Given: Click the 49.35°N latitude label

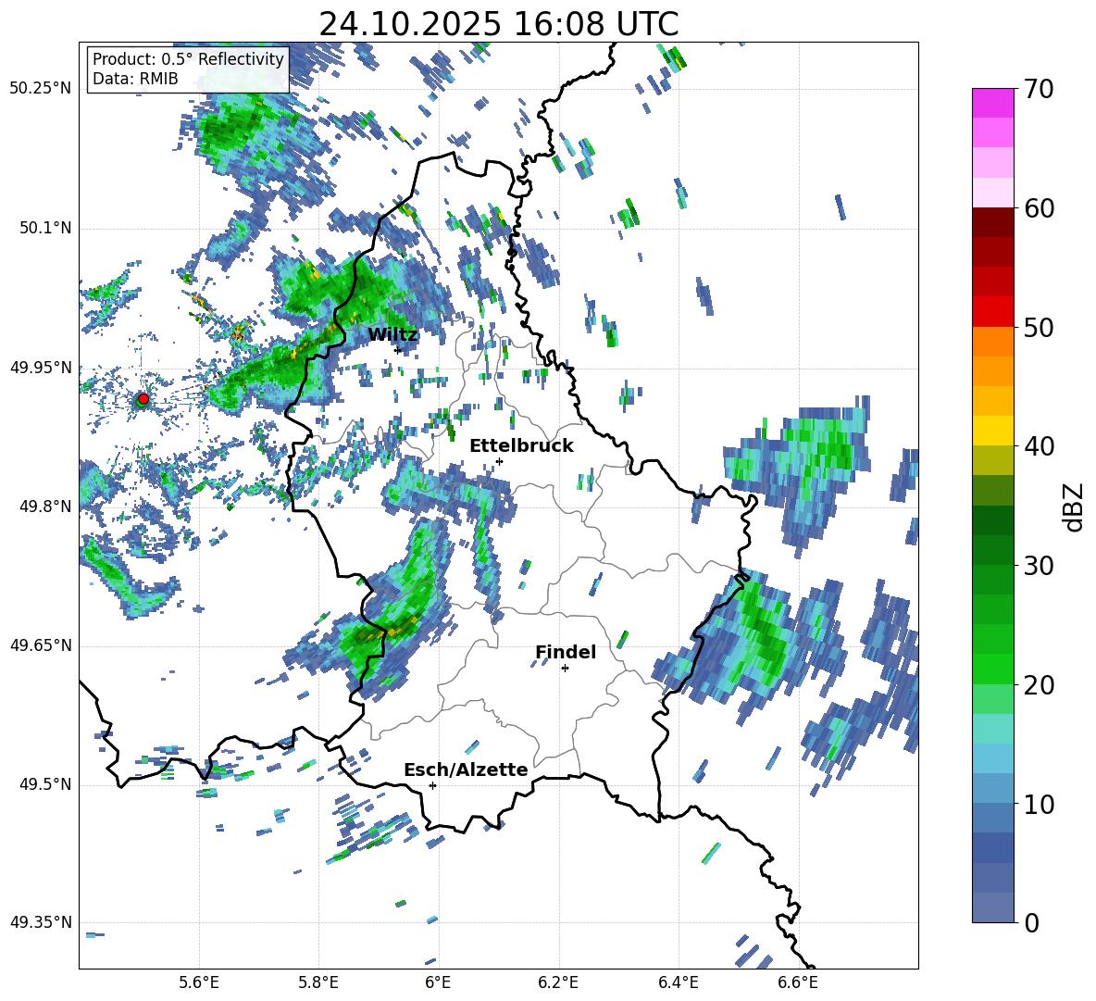Looking at the screenshot, I should pyautogui.click(x=40, y=922).
